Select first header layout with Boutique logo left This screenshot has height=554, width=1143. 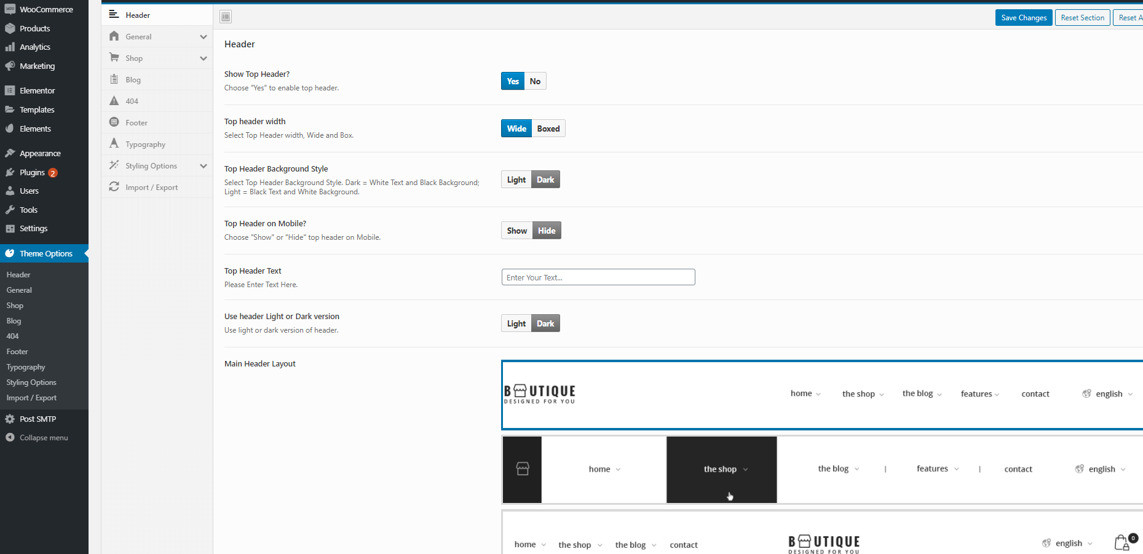tap(822, 395)
